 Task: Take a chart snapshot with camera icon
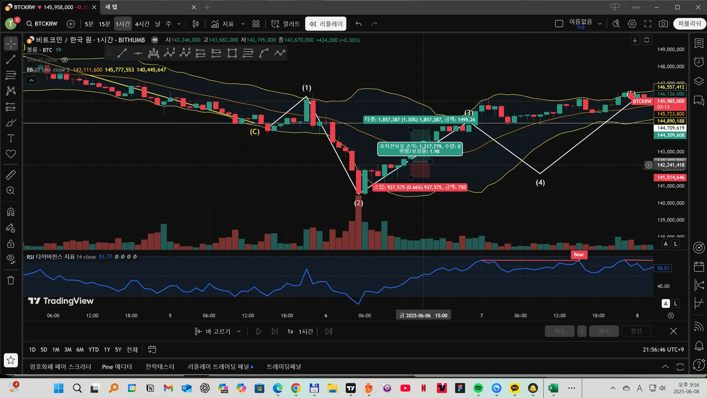(x=663, y=24)
